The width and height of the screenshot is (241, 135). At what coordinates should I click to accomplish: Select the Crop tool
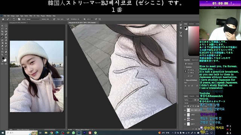coord(2,31)
